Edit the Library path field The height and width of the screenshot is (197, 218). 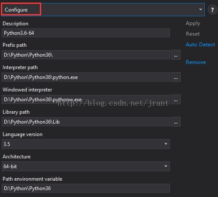tap(86, 121)
